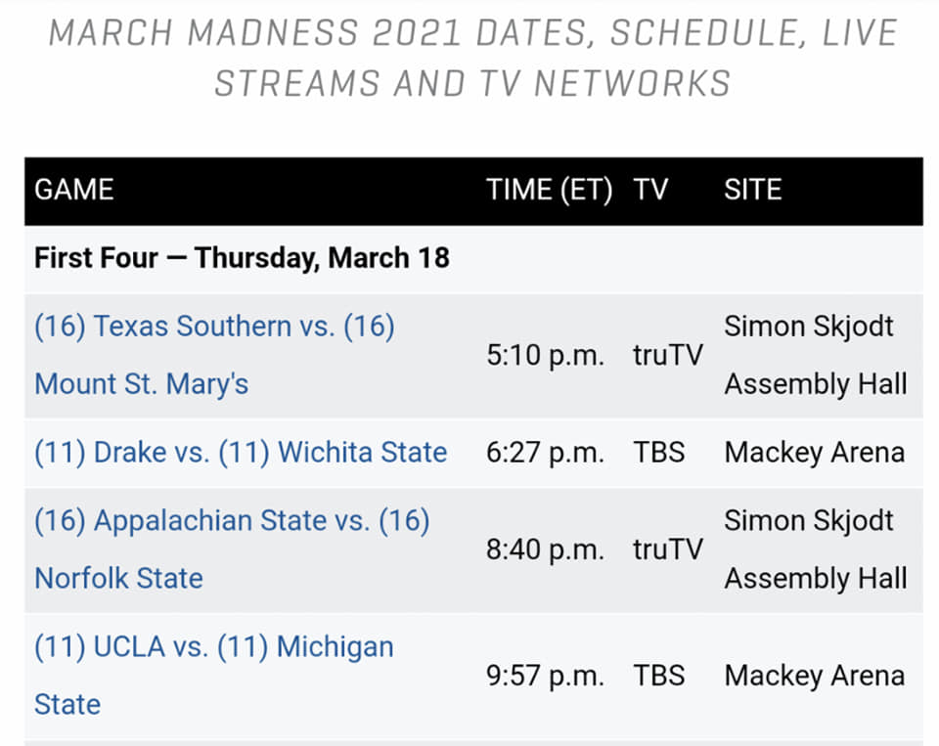Open Drake vs. Wichita State game link
The image size is (939, 746).
(241, 452)
